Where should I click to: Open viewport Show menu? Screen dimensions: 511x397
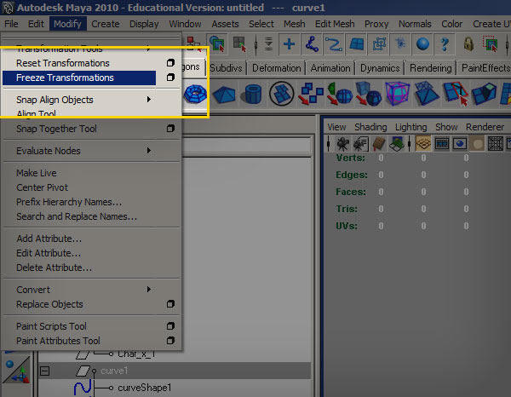[x=446, y=127]
